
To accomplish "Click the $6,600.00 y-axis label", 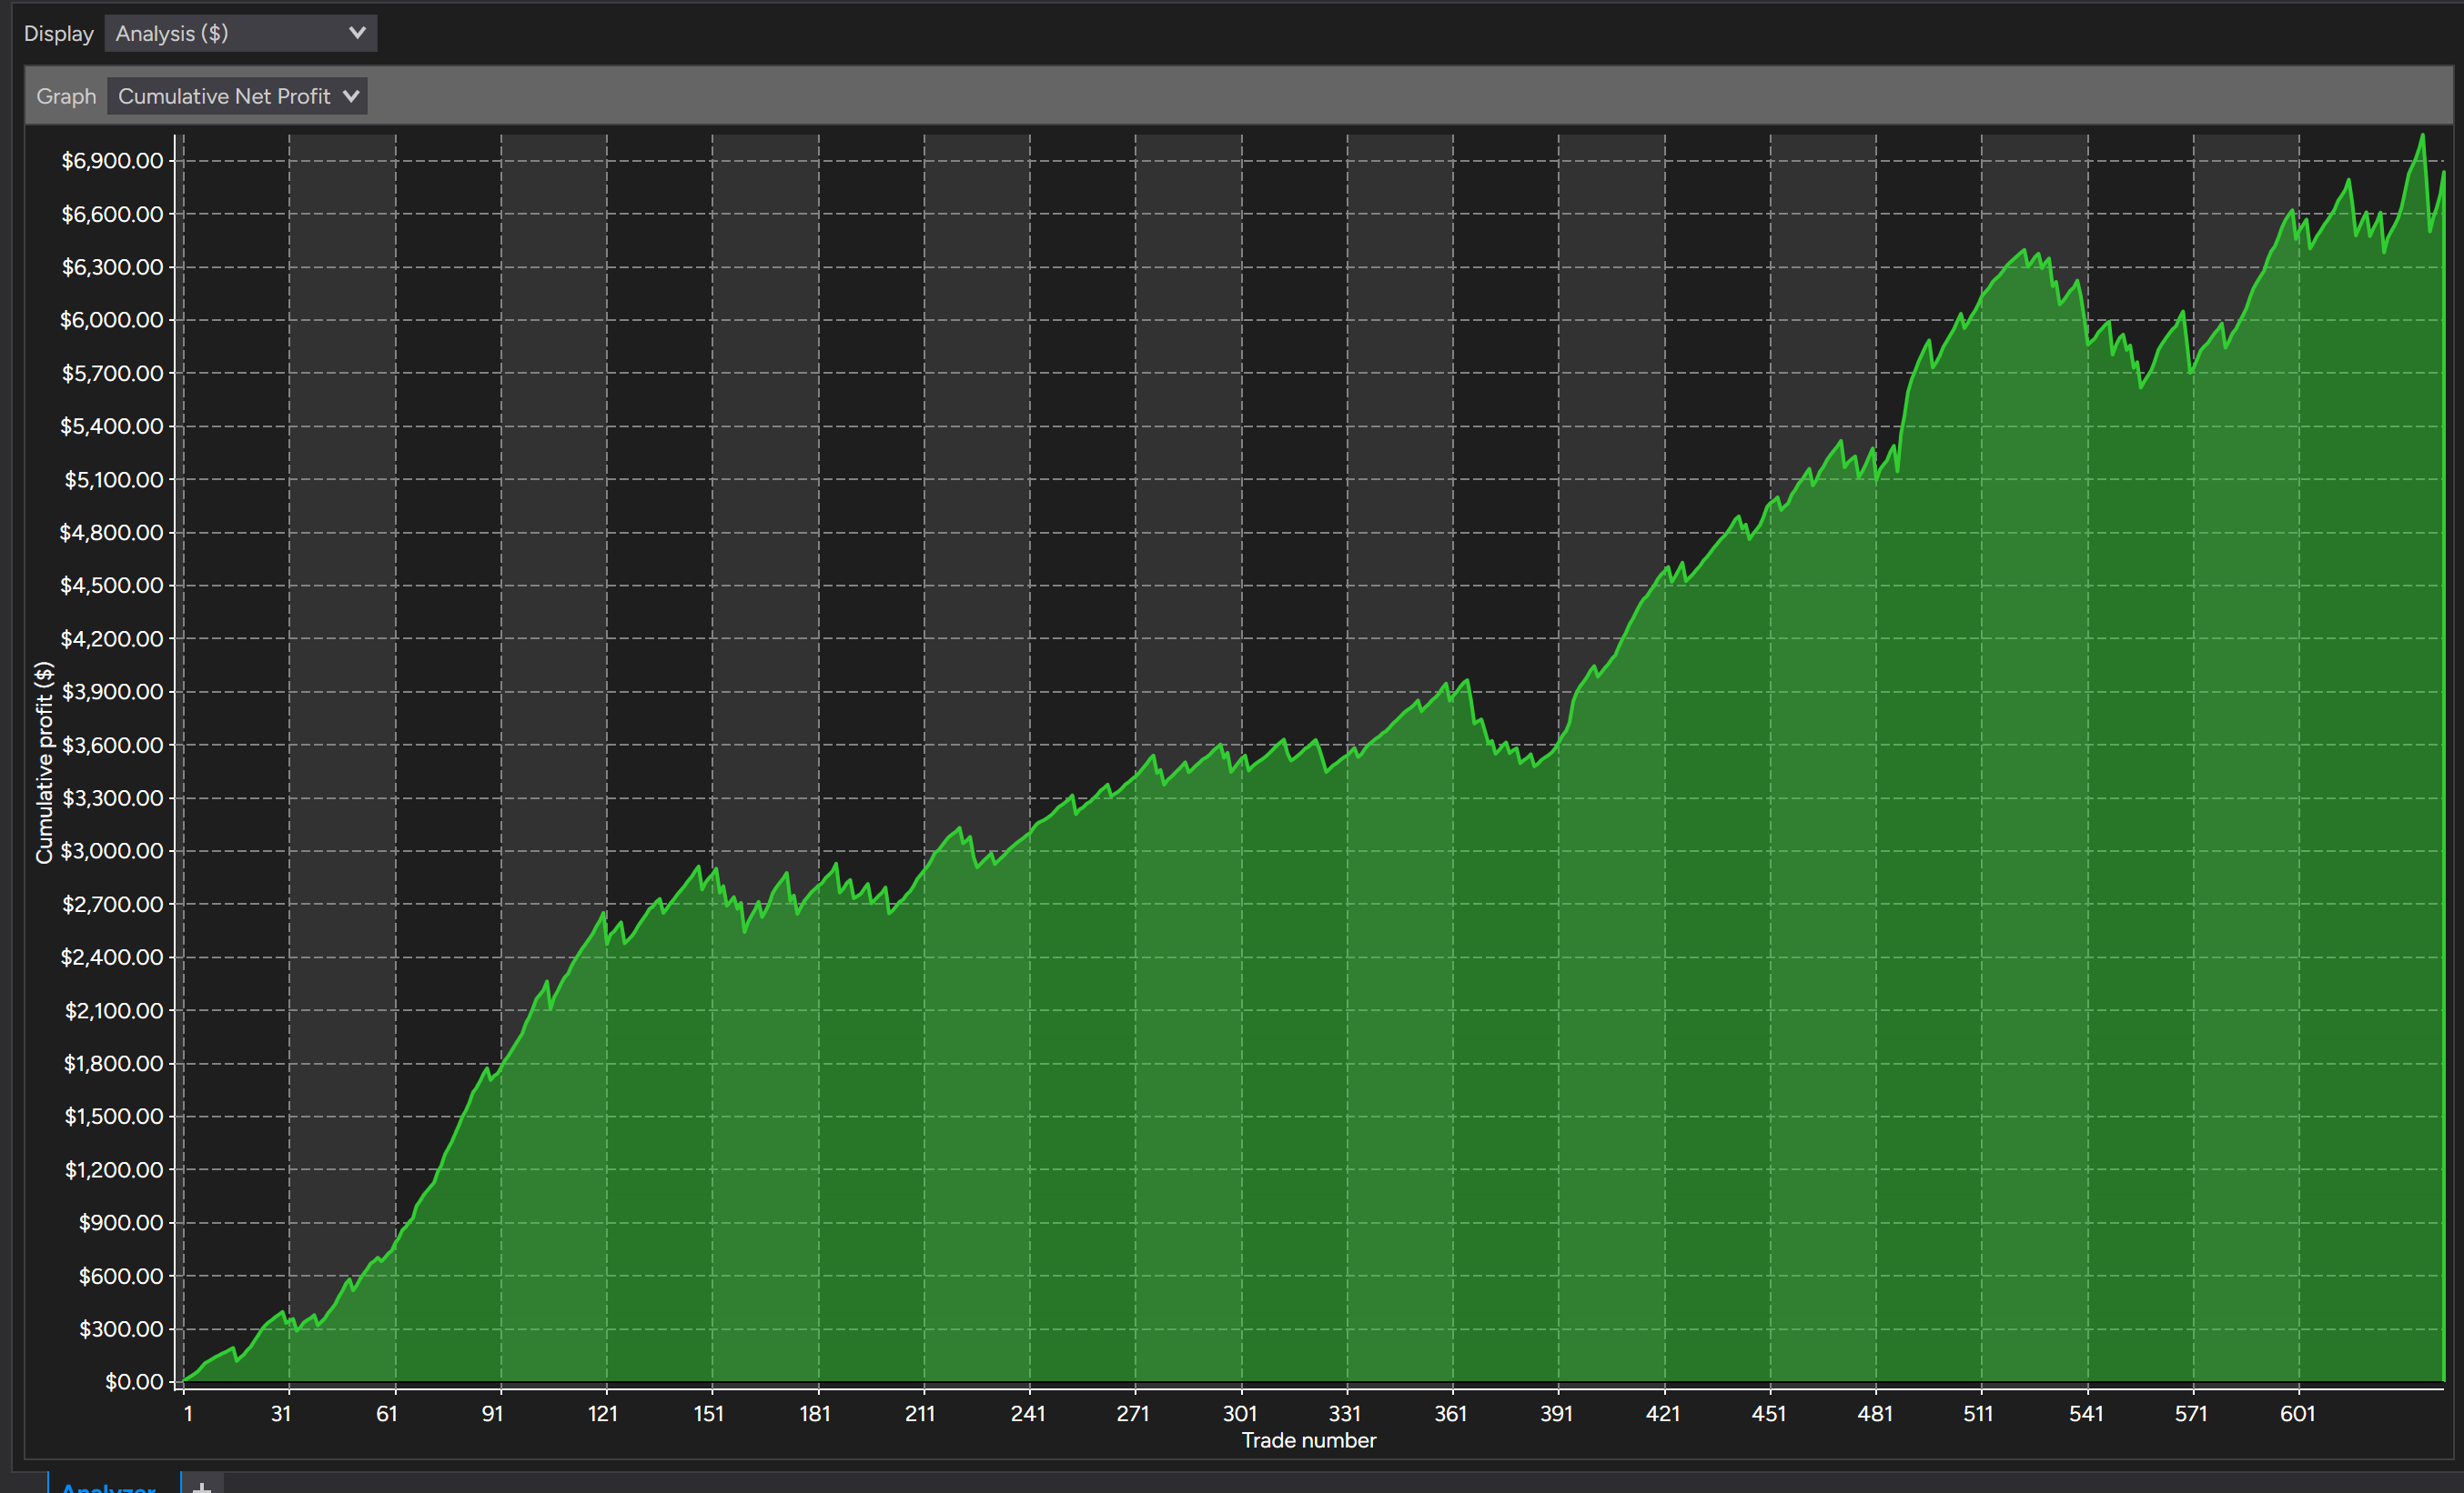I will coord(112,214).
